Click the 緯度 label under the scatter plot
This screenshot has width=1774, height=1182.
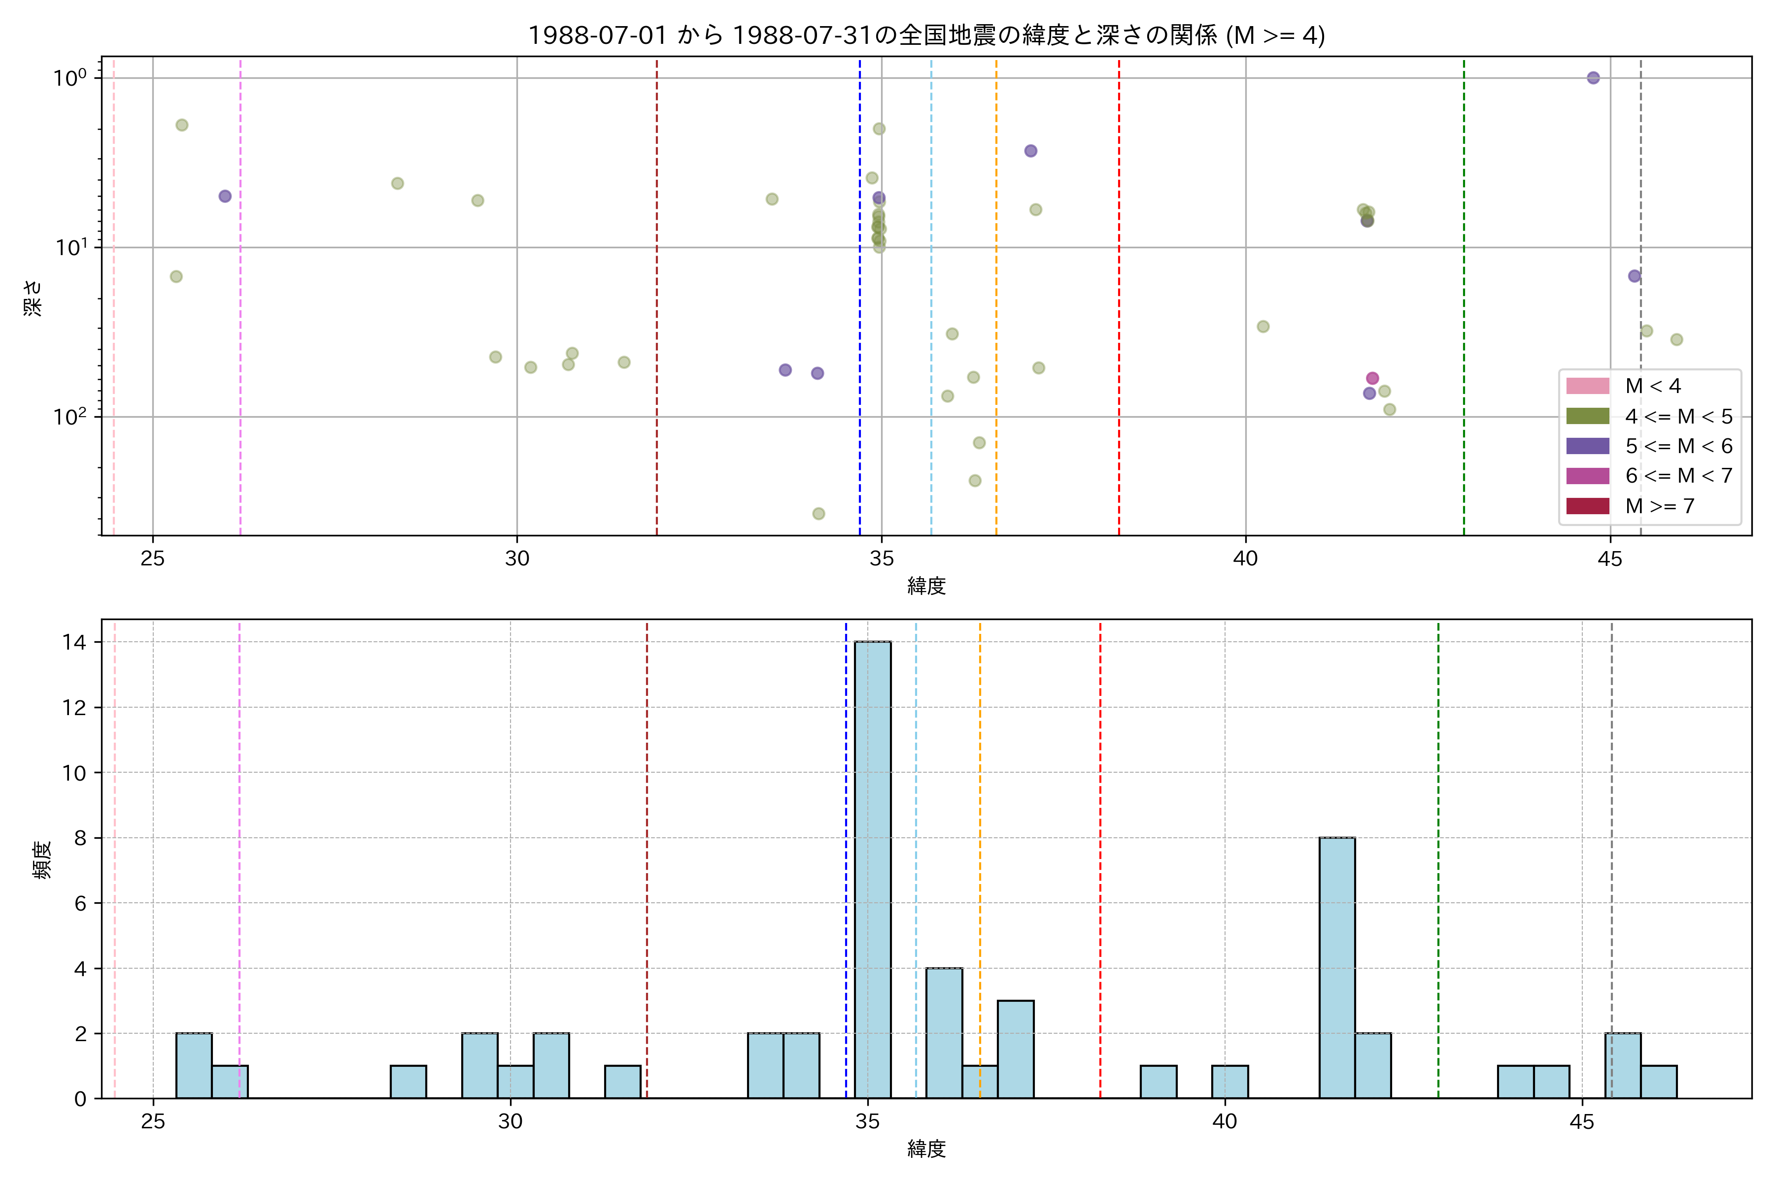pos(926,586)
